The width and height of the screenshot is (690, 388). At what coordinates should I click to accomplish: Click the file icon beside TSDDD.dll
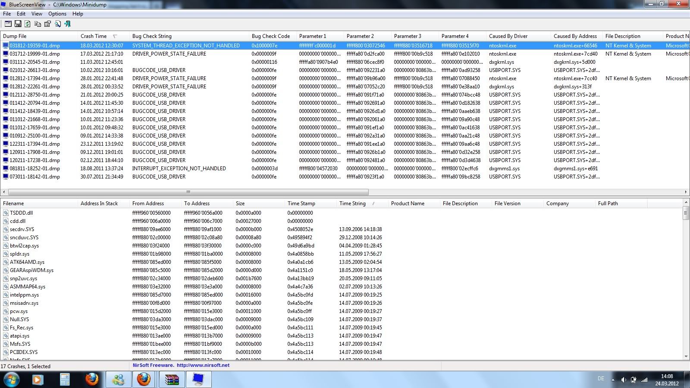coord(6,213)
